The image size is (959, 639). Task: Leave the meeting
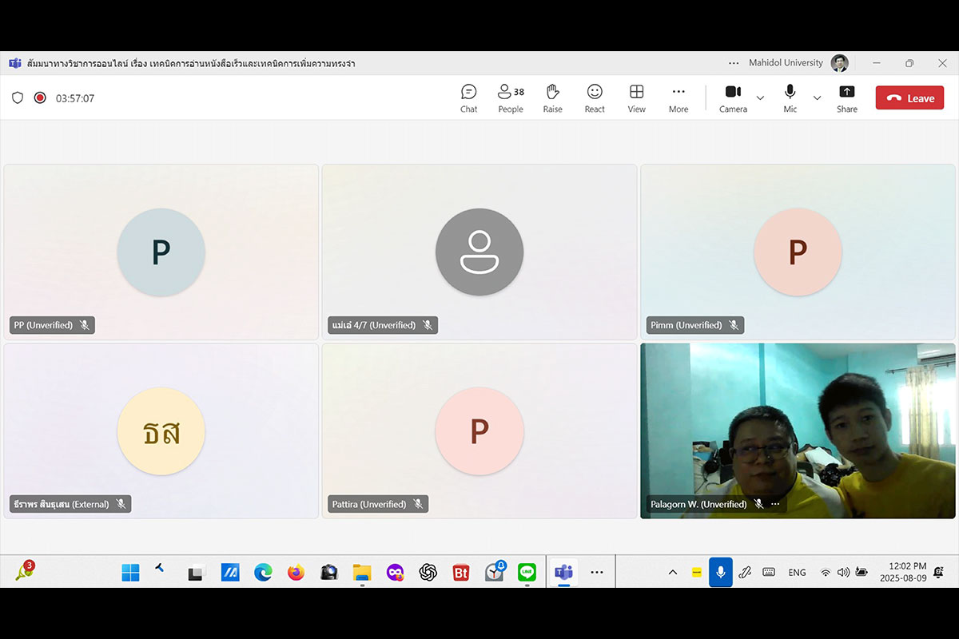tap(909, 98)
